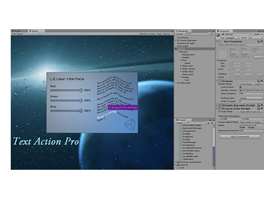
Task: Toggle the Canvas GameObject active checkbox
Action: (x=223, y=34)
